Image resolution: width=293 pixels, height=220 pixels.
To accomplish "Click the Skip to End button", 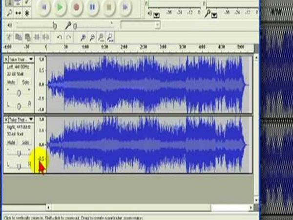I will point(126,7).
